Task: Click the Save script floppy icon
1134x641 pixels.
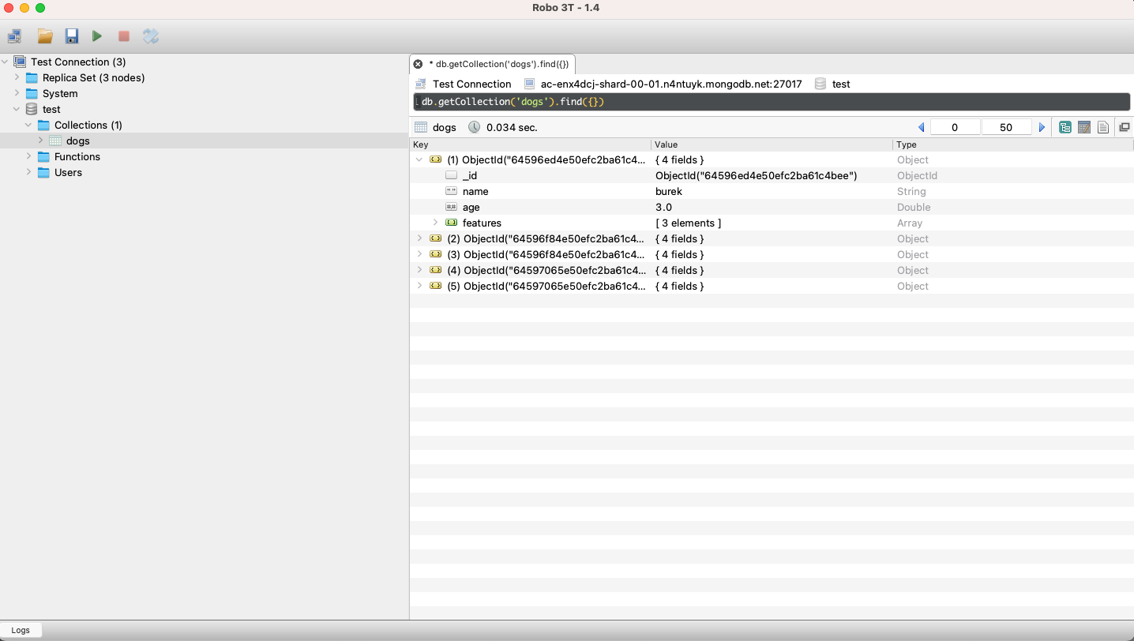Action: (72, 36)
